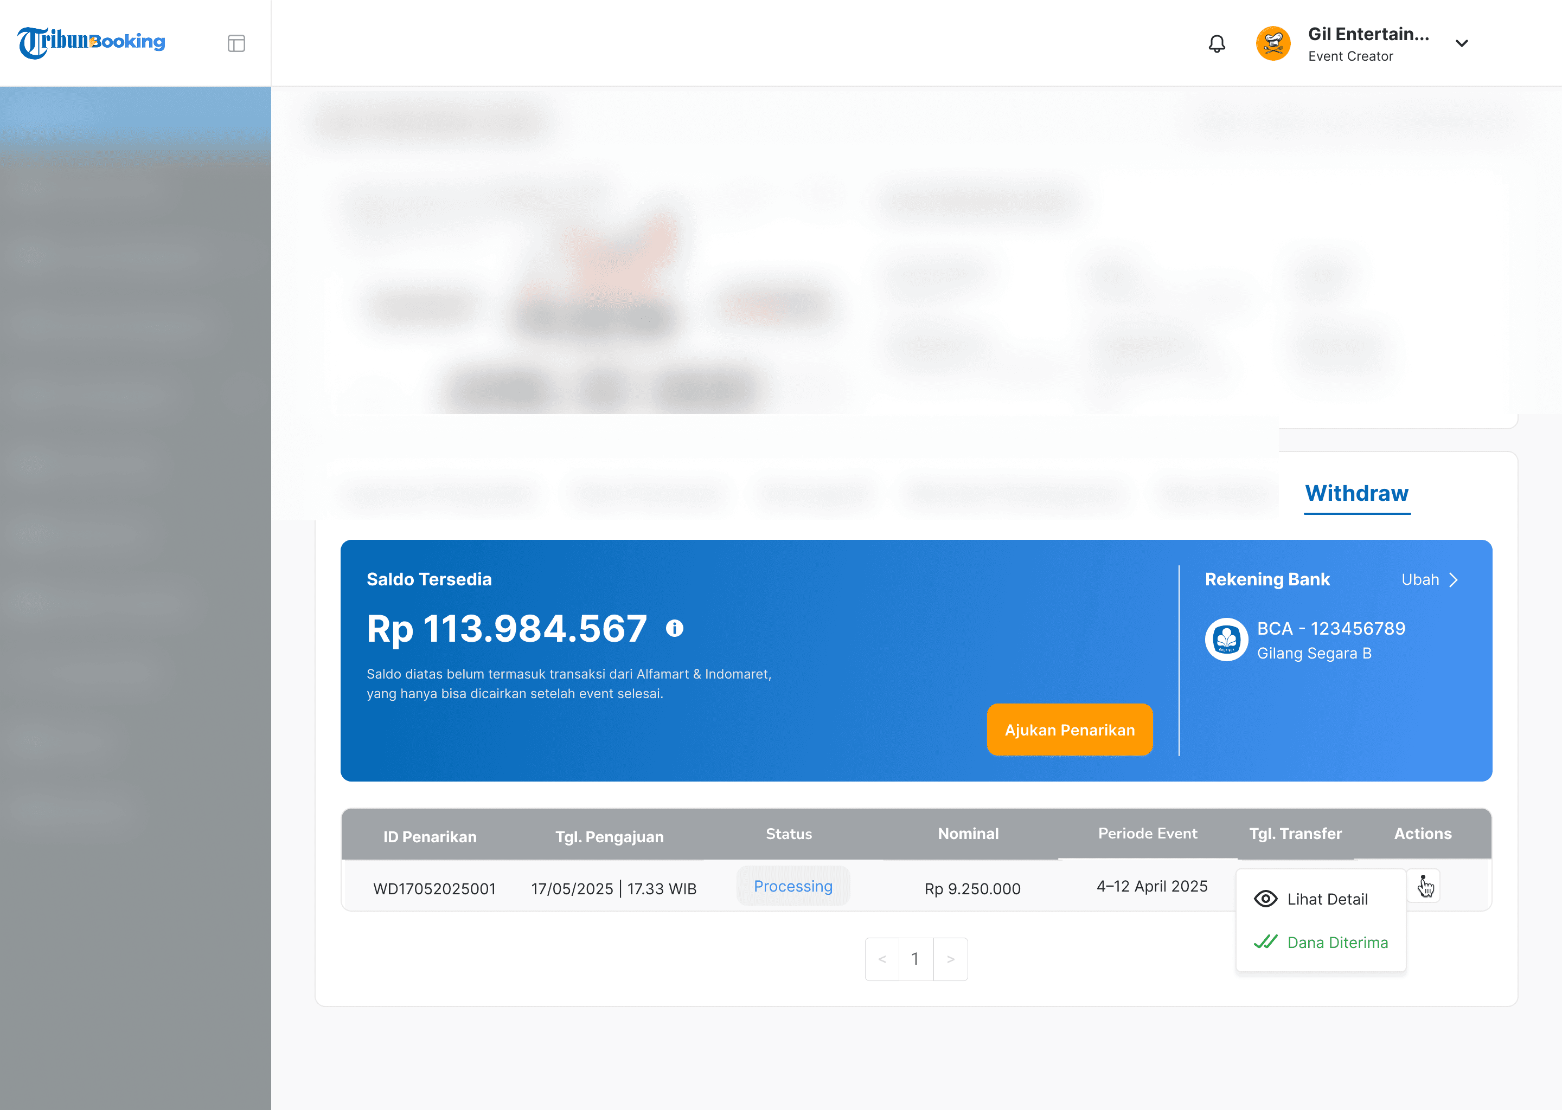Click the BCA - 123456789 account text
1562x1110 pixels.
pyautogui.click(x=1331, y=628)
